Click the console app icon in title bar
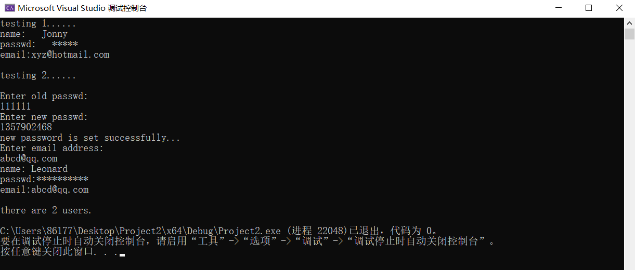This screenshot has width=635, height=270. click(x=9, y=8)
